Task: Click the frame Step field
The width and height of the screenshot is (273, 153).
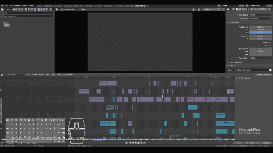Action: (261, 54)
